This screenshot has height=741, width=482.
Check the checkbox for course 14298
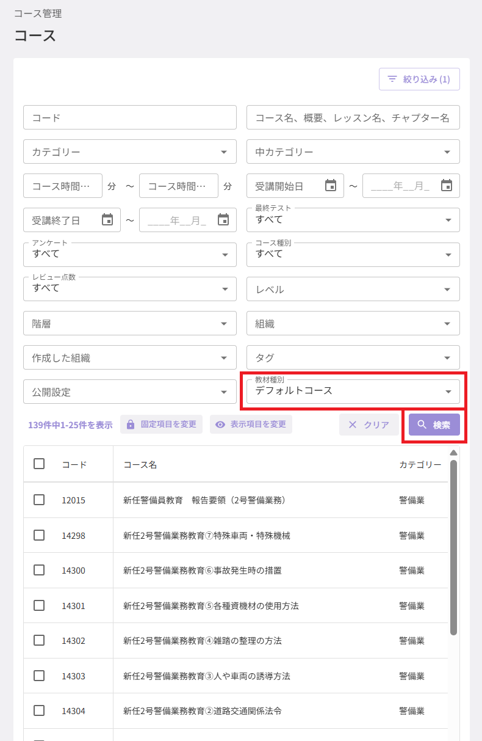pos(39,535)
